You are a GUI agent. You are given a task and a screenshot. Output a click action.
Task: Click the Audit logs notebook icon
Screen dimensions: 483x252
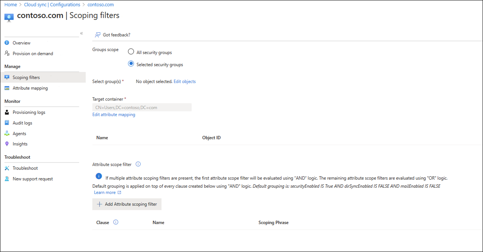[7, 123]
